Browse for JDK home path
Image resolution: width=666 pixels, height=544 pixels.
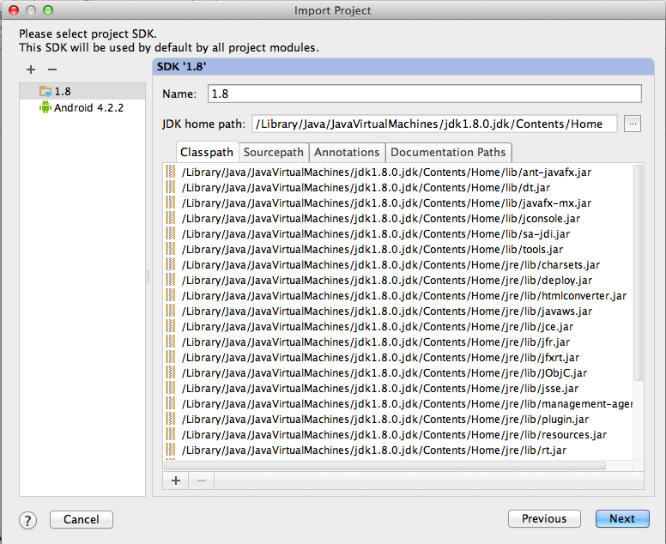point(633,124)
